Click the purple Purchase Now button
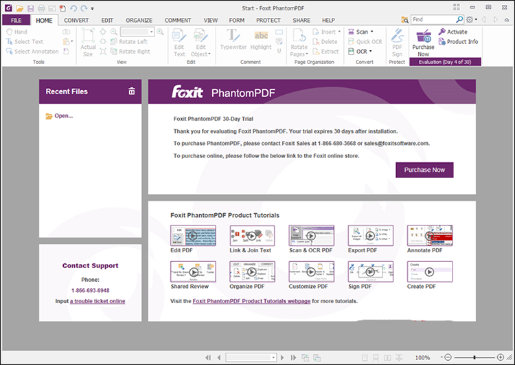515x365 pixels. [x=424, y=170]
